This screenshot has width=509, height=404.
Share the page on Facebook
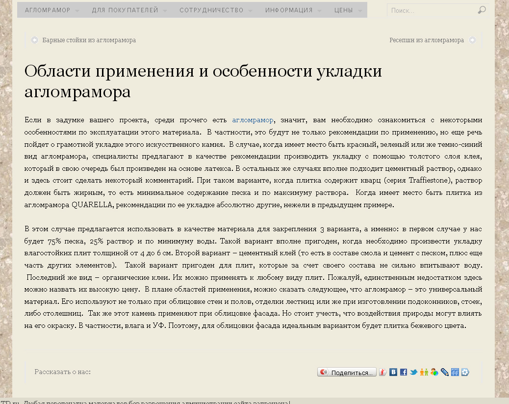404,372
